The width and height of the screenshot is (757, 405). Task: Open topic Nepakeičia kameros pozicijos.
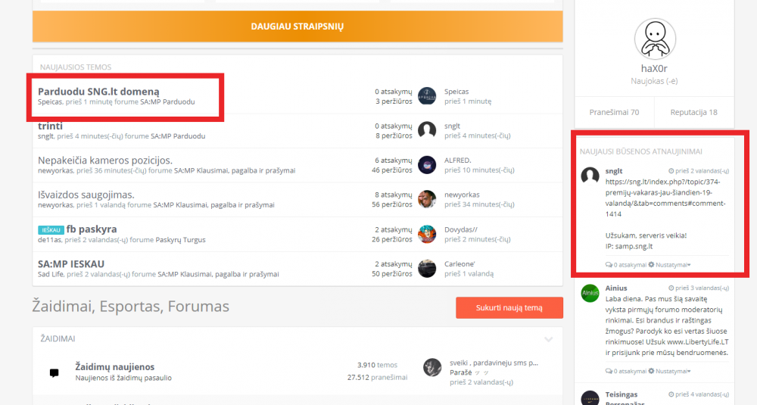pos(104,160)
